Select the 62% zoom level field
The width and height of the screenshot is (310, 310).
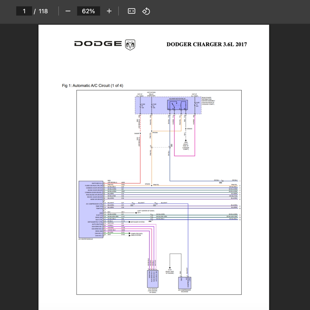coord(88,11)
